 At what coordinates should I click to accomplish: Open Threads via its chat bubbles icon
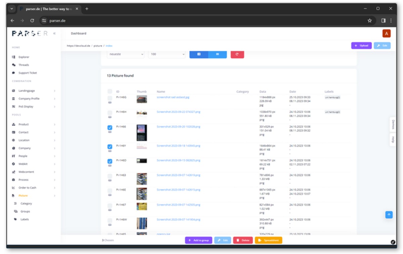[x=13, y=65]
